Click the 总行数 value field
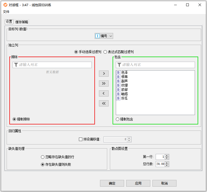 (160, 164)
